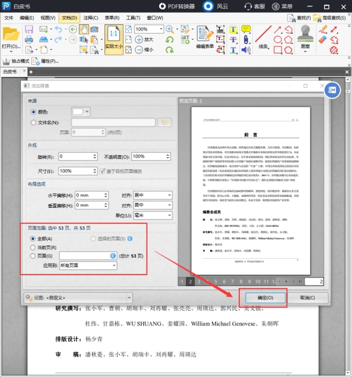This screenshot has height=377, width=352.
Task: Click the 高级查找(S) button
Action: point(330,18)
